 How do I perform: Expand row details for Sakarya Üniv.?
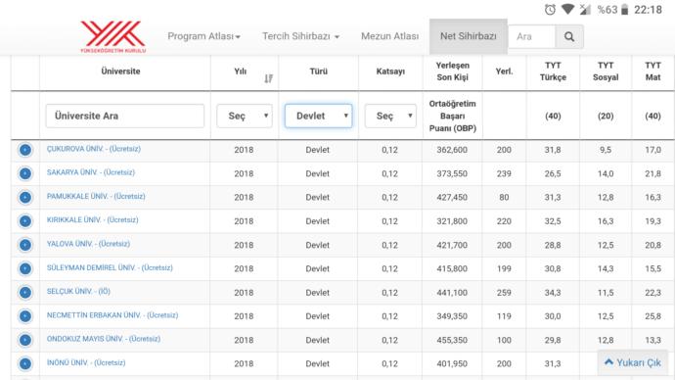tap(25, 173)
